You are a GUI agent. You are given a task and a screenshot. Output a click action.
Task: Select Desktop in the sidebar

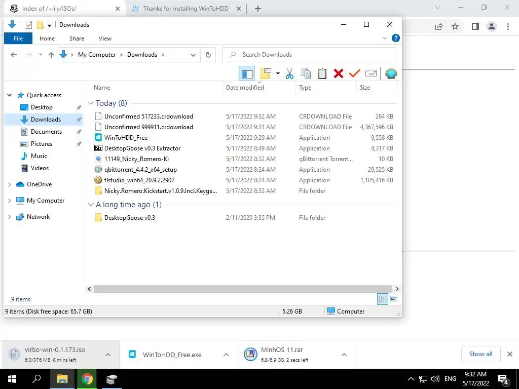(42, 107)
